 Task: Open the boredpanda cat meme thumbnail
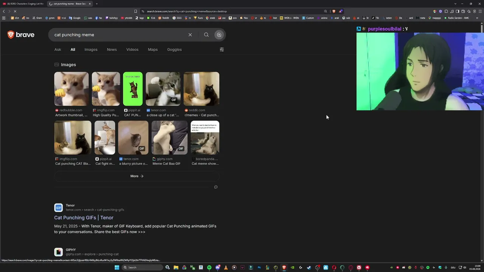(x=205, y=138)
